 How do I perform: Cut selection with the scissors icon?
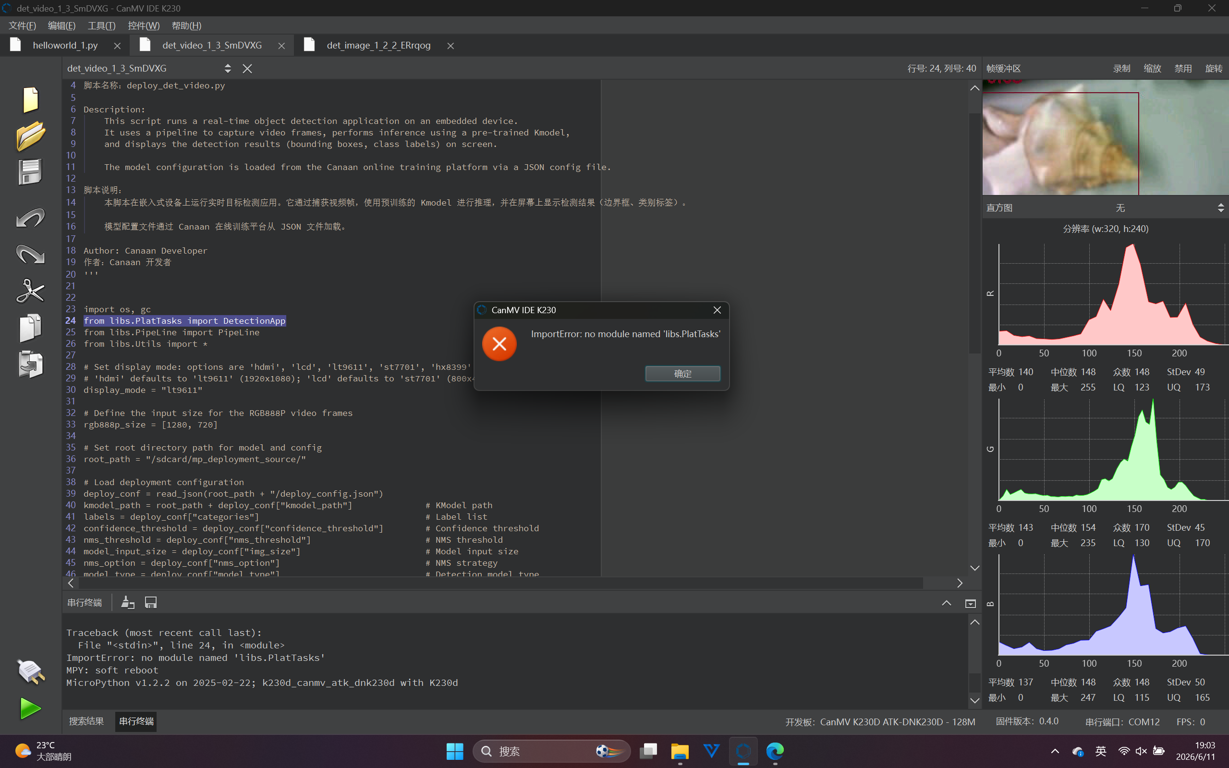30,291
